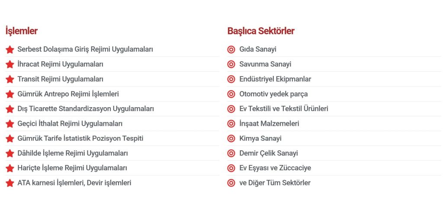Click the Başlıca Sektörler heading
This screenshot has width=443, height=210.
(x=261, y=31)
